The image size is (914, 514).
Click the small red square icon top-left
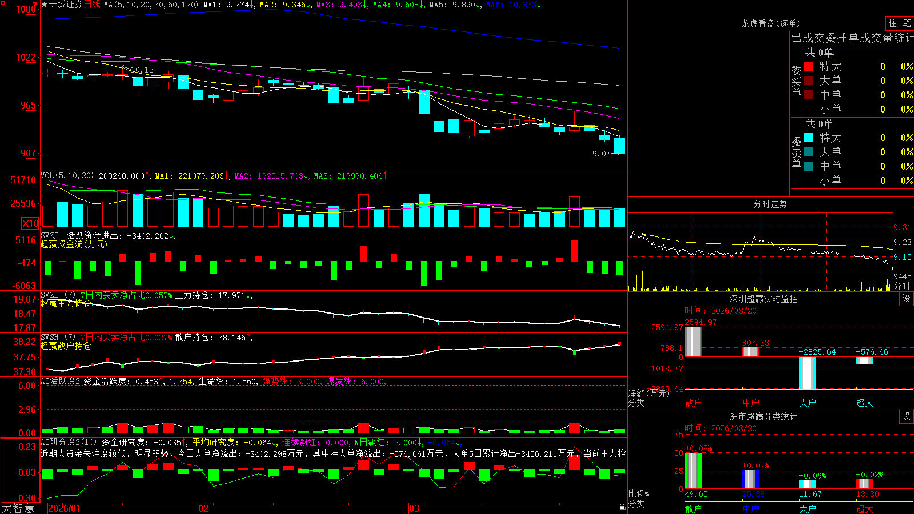[3, 3]
